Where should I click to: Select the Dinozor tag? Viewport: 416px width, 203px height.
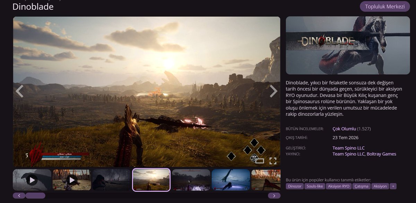(295, 186)
